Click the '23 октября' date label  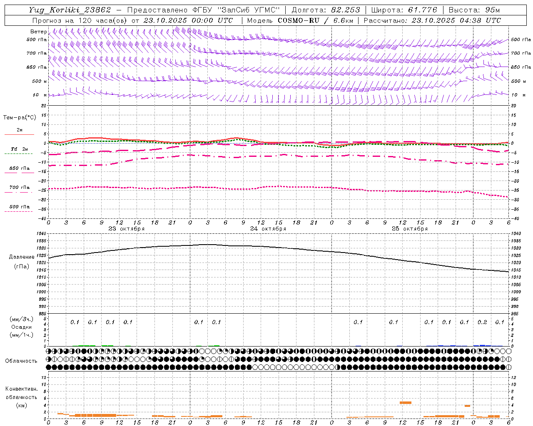point(127,228)
